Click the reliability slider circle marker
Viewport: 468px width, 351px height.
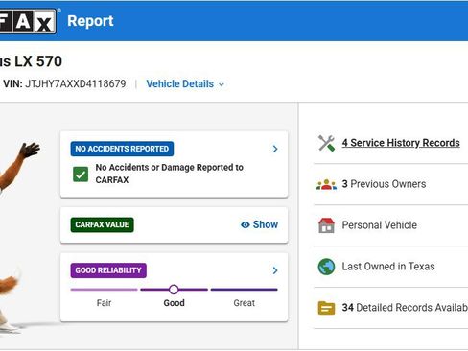[174, 290]
